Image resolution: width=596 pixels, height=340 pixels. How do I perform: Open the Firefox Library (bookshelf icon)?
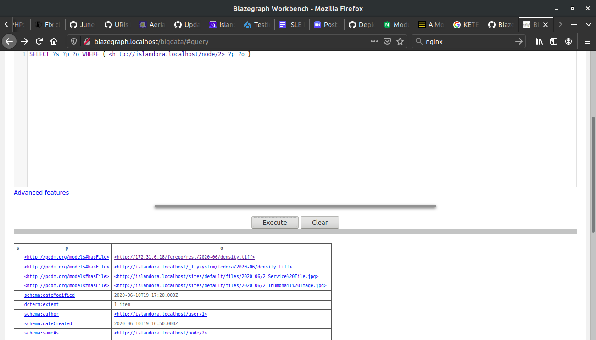point(539,41)
